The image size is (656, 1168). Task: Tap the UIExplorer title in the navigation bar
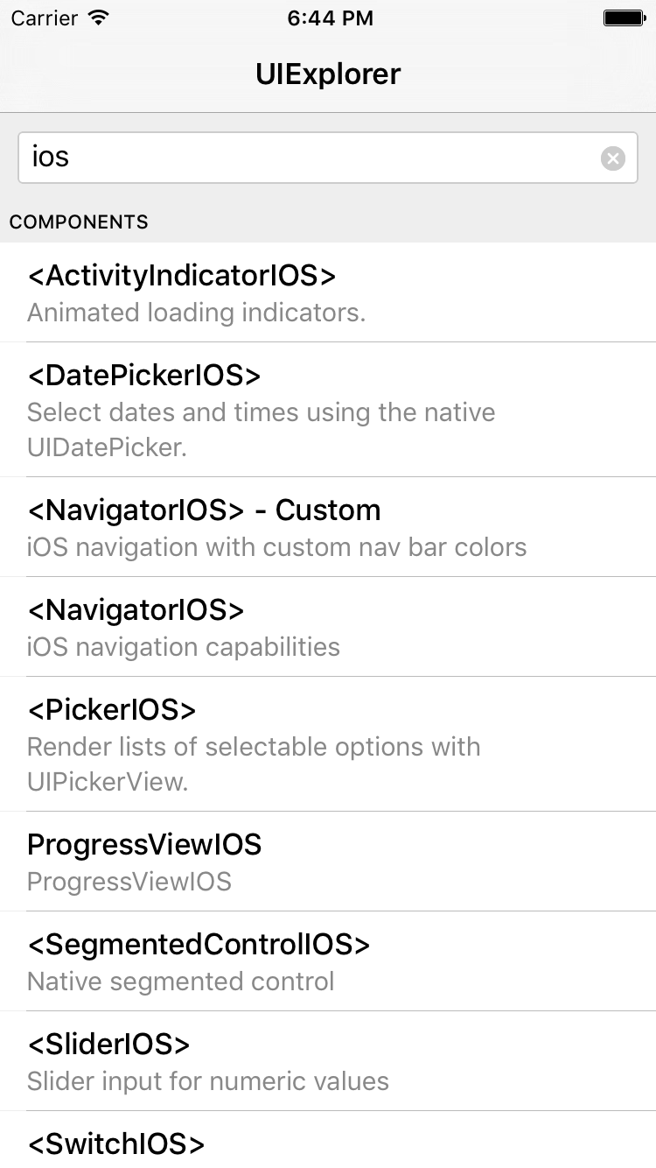point(328,74)
